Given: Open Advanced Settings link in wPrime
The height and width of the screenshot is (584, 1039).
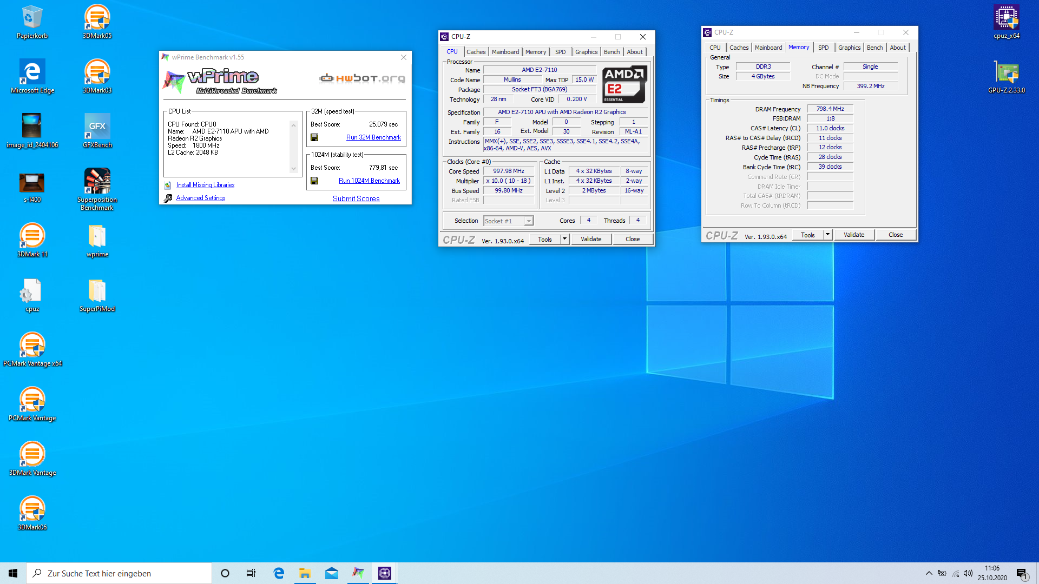Looking at the screenshot, I should click(200, 198).
